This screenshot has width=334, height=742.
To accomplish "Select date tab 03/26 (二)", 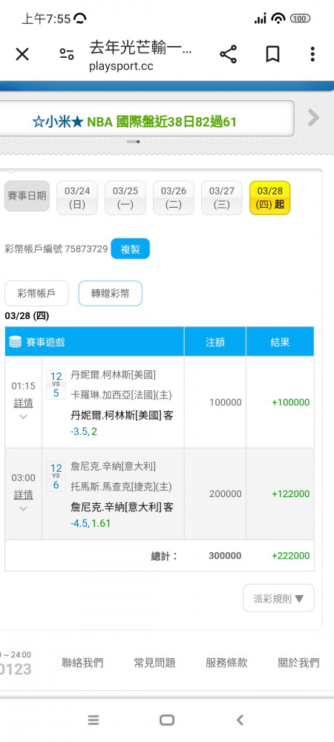I will coord(174,198).
